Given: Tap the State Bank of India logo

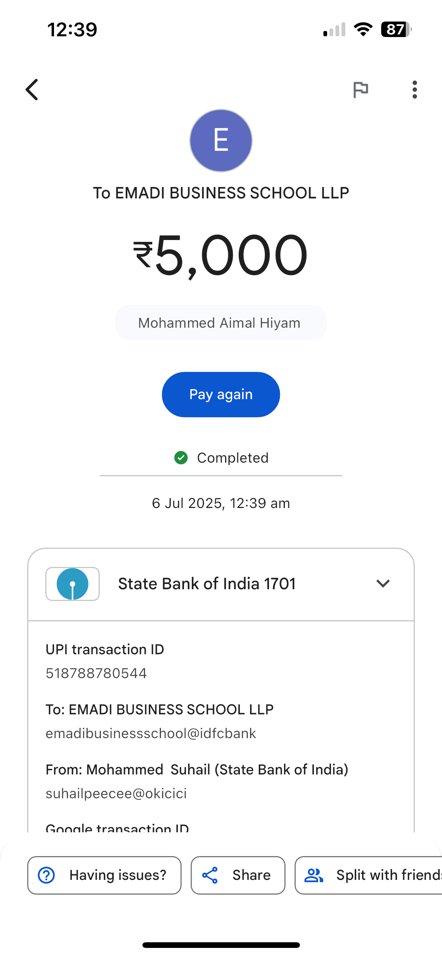Looking at the screenshot, I should (73, 584).
